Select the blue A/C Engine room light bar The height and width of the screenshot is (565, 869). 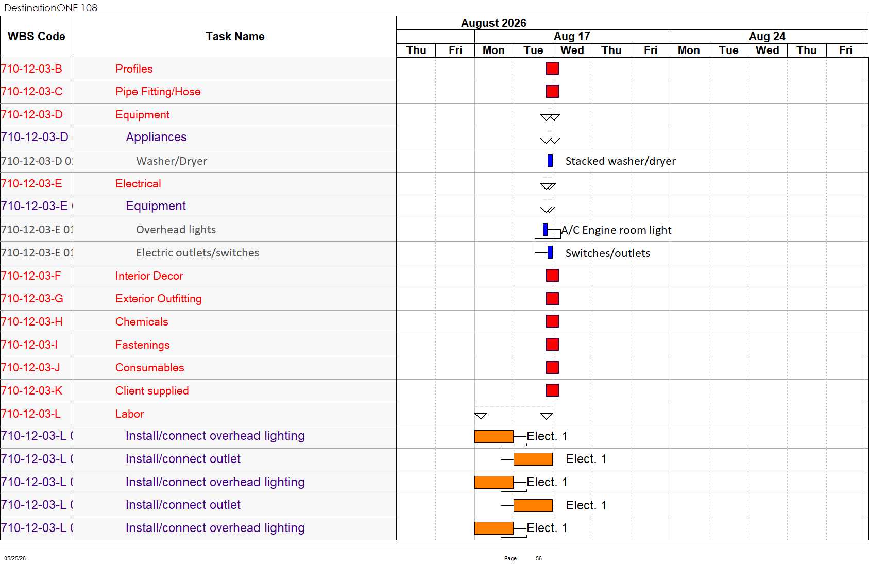546,229
